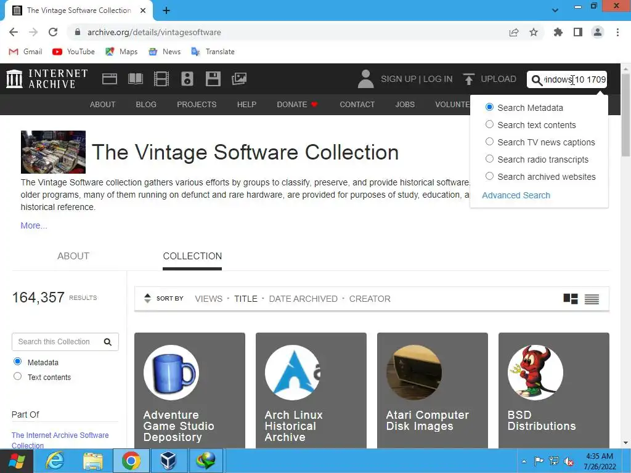
Task: Open Internet Explorer from the taskbar
Action: pos(54,461)
